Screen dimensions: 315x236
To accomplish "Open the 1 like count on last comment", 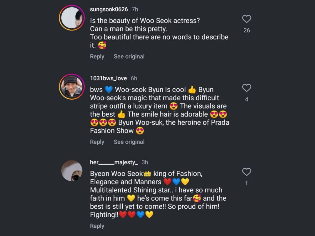I will tap(246, 183).
